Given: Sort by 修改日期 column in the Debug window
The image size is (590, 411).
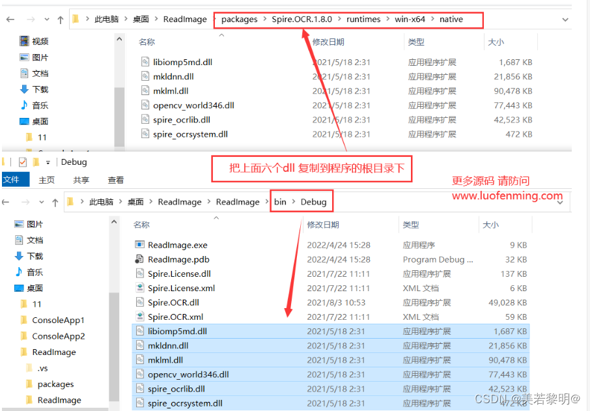Looking at the screenshot, I should tap(323, 225).
